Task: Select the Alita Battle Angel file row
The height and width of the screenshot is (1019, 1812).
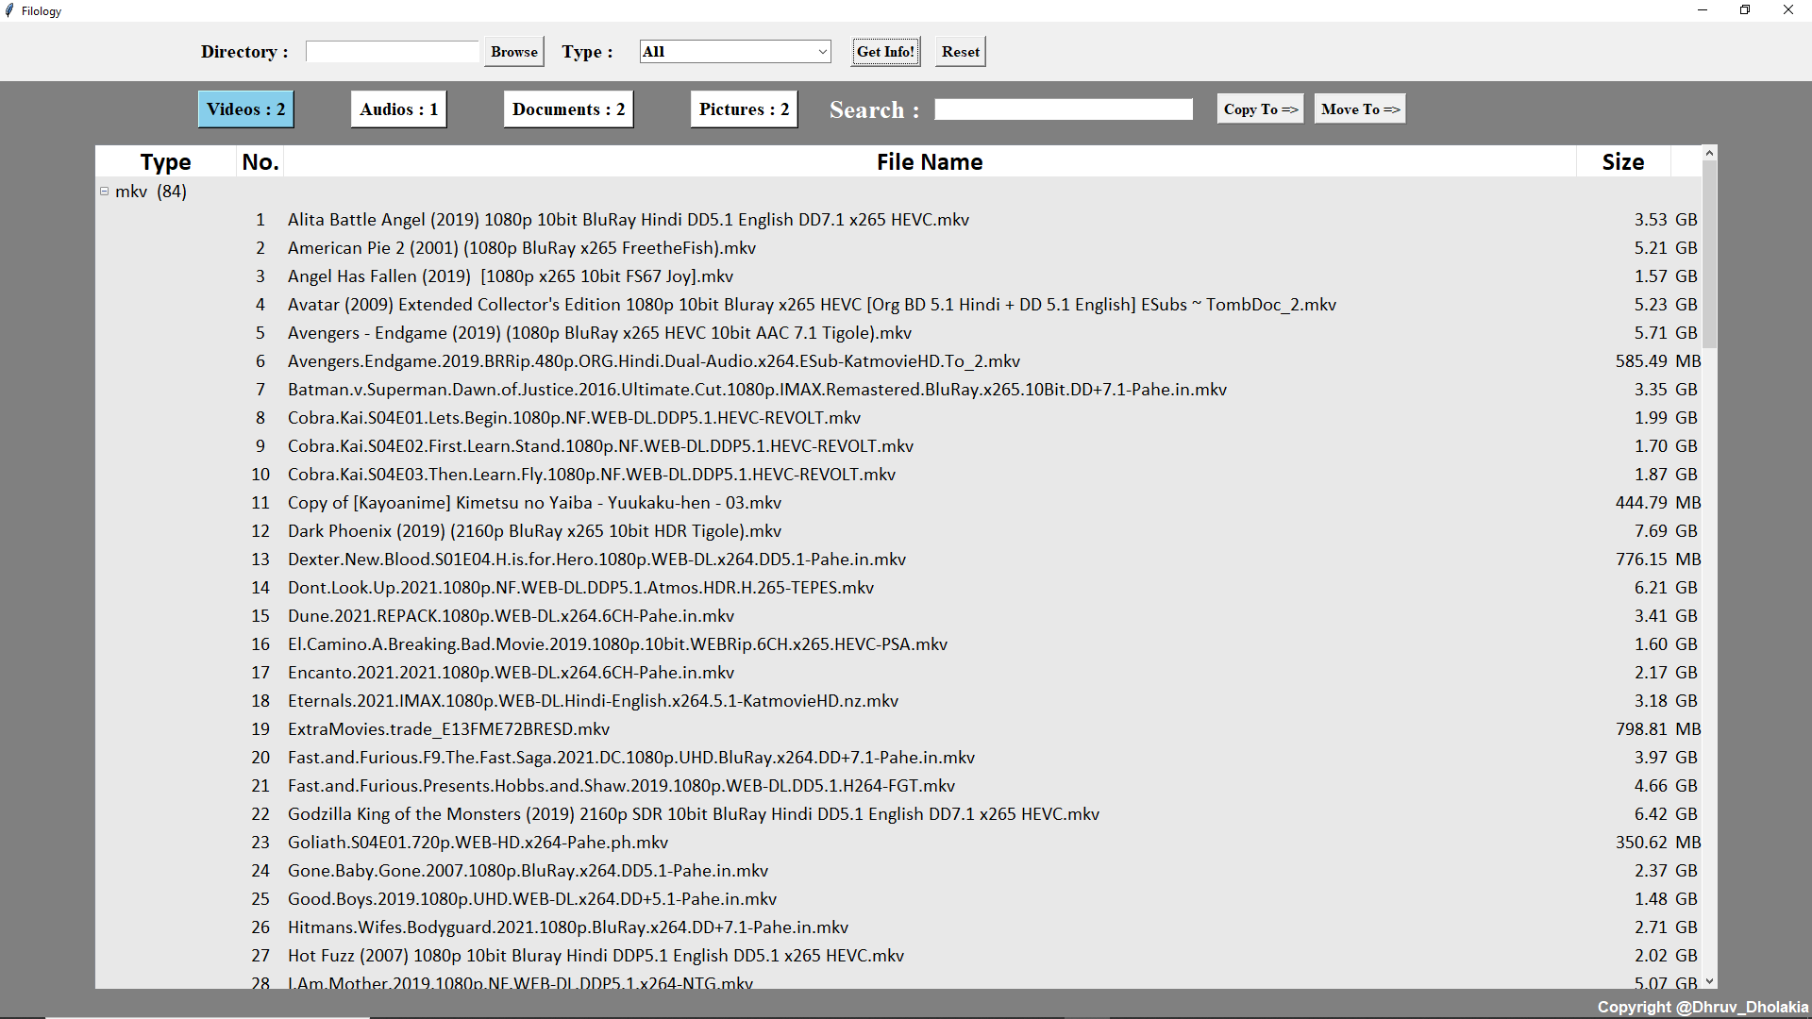Action: point(628,220)
